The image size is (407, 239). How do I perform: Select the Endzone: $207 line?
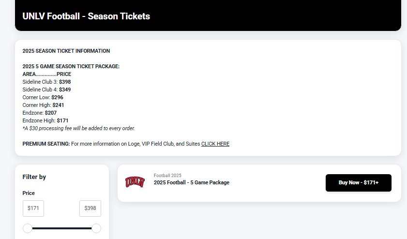click(39, 113)
